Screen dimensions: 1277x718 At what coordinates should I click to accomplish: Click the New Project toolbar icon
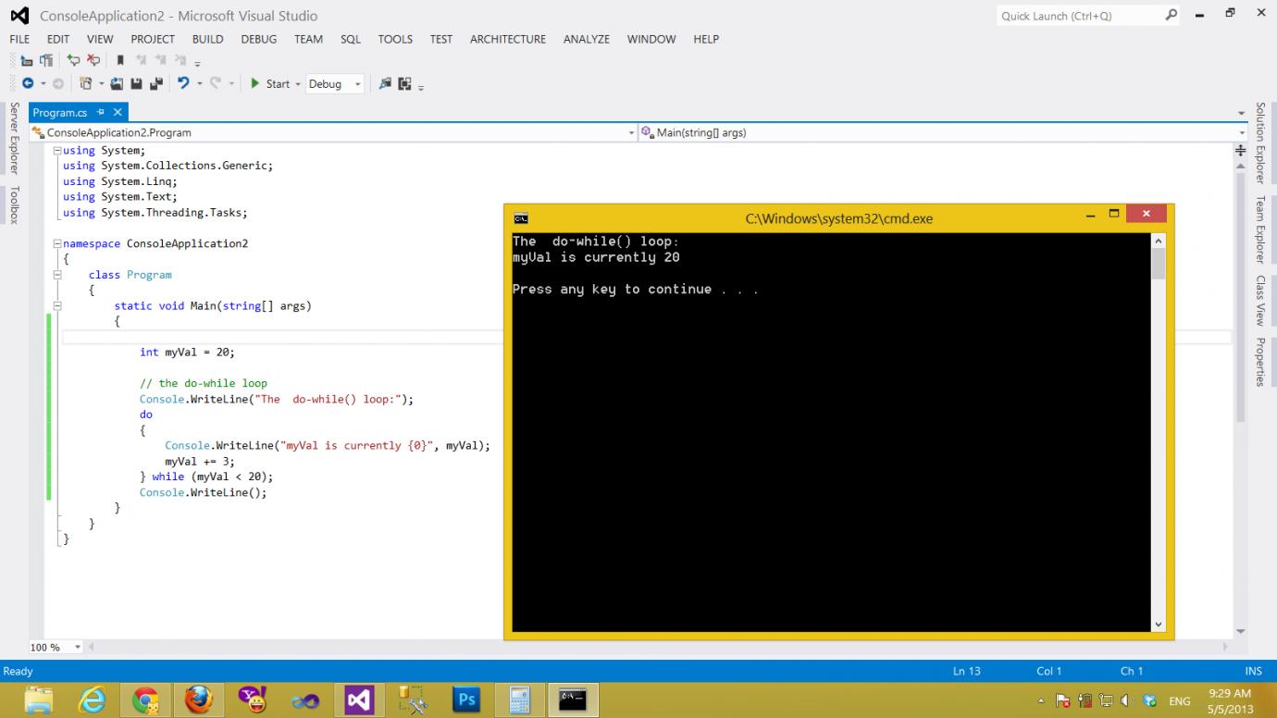tap(85, 83)
